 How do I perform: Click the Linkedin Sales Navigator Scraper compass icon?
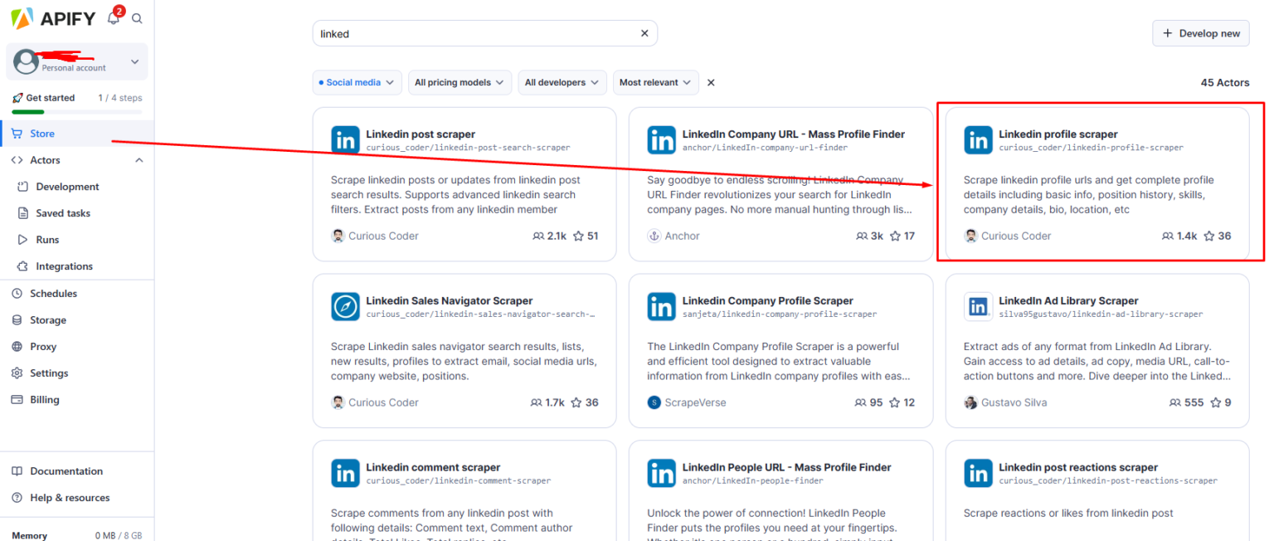(346, 306)
